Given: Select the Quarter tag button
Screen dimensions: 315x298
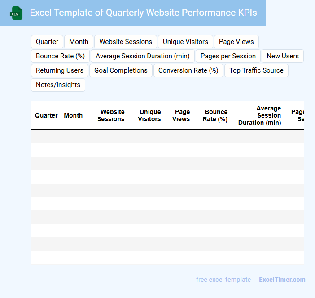Looking at the screenshot, I should (47, 42).
